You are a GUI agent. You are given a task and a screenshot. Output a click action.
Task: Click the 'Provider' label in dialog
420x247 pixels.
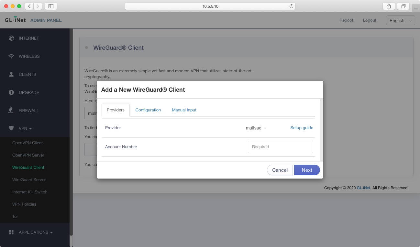(x=113, y=128)
